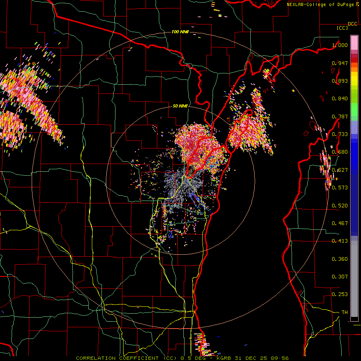361x361 pixels.
Task: Select the 0.307 scale value
Action: [x=340, y=277]
